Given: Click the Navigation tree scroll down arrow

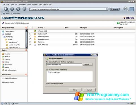Looking at the screenshot, I should point(26,47).
